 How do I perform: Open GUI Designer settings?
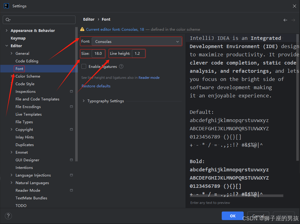27,160
